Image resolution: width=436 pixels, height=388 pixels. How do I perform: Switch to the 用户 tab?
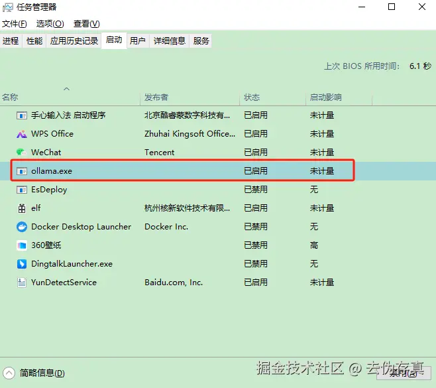[138, 41]
